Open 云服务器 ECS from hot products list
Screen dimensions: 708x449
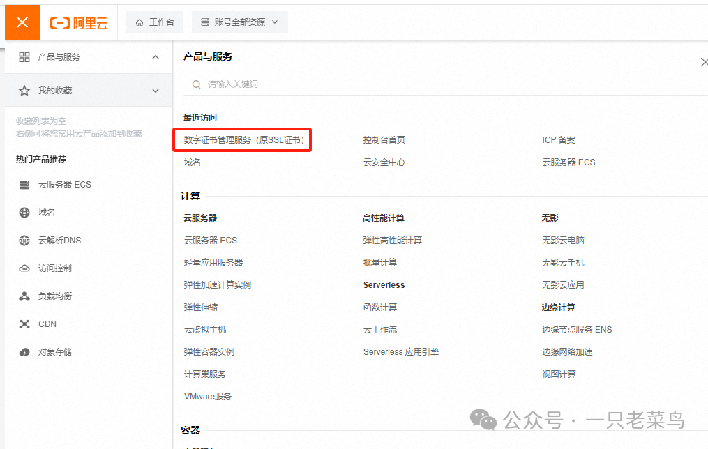pos(65,185)
